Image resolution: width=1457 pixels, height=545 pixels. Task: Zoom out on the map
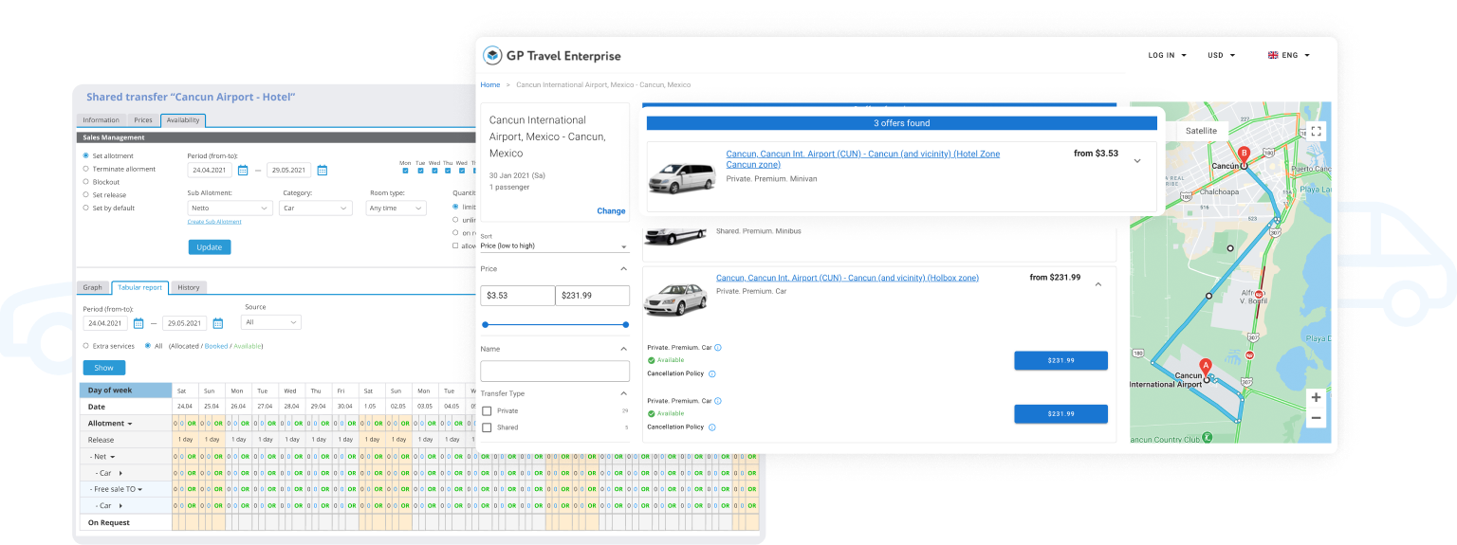click(1316, 418)
